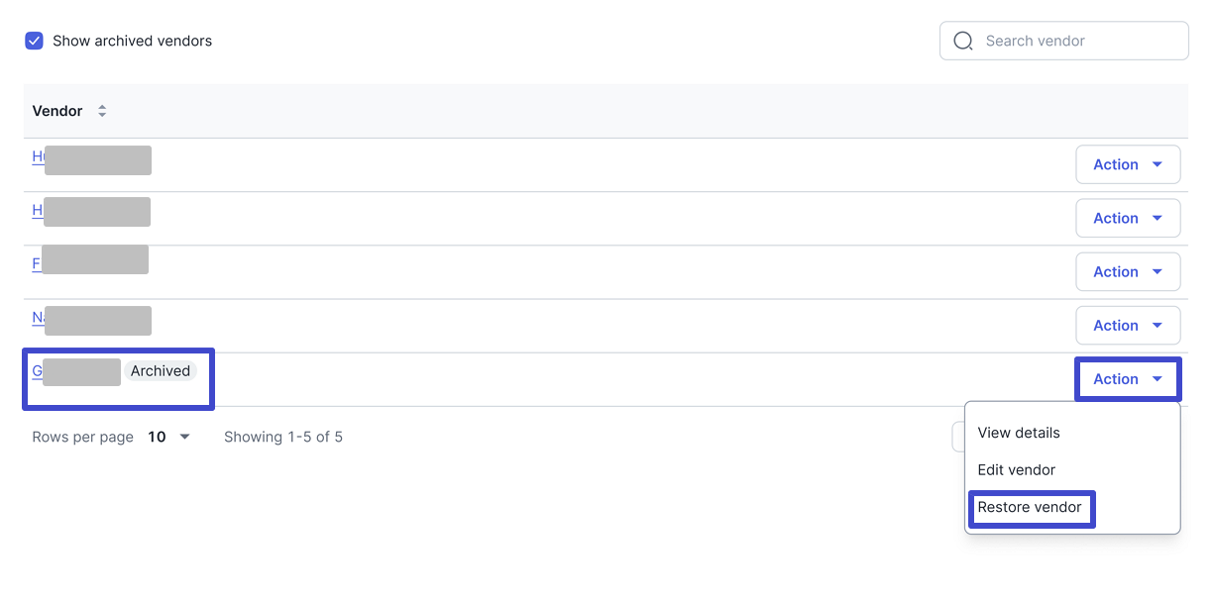Open the archived vendor name link
1213x599 pixels.
[x=76, y=370]
